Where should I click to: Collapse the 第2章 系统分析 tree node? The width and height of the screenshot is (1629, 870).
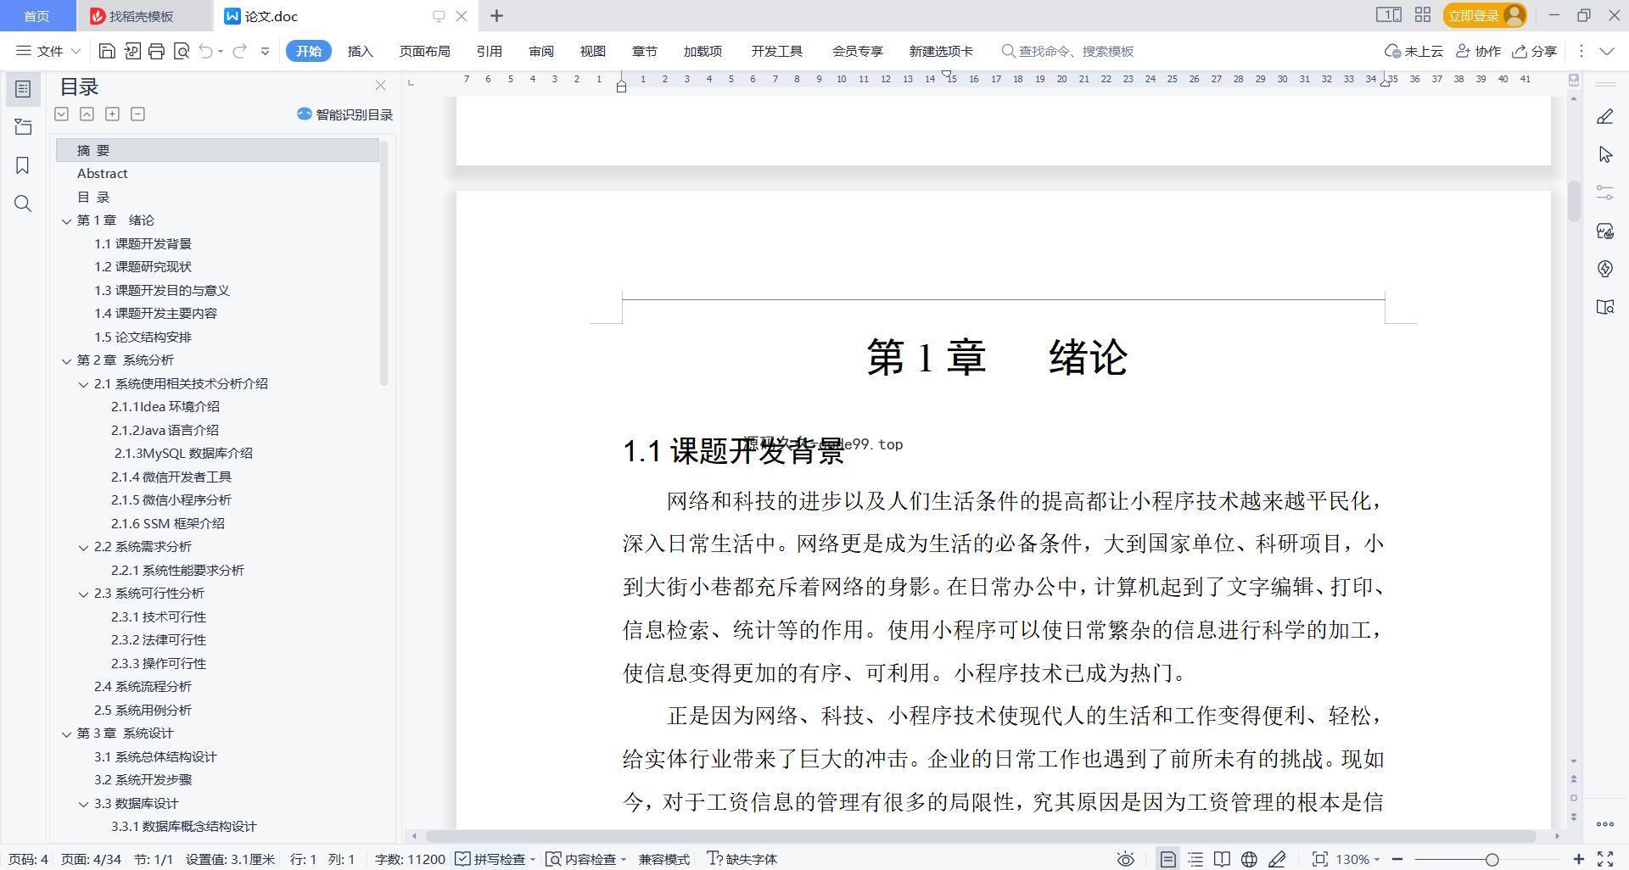[x=66, y=360]
